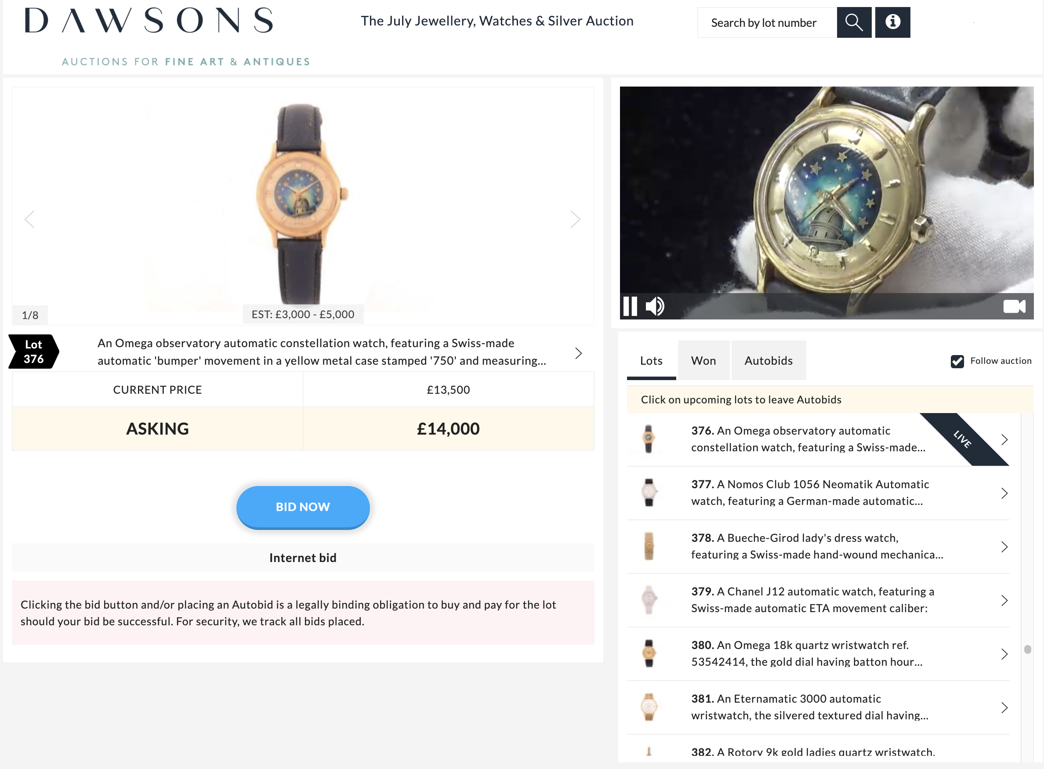Click the BID NOW button

303,507
